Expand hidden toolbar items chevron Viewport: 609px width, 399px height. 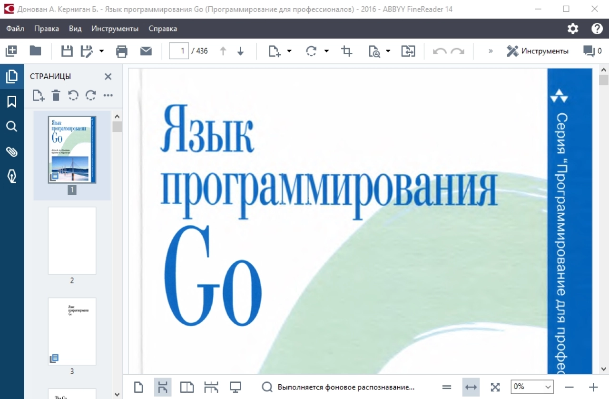click(491, 51)
